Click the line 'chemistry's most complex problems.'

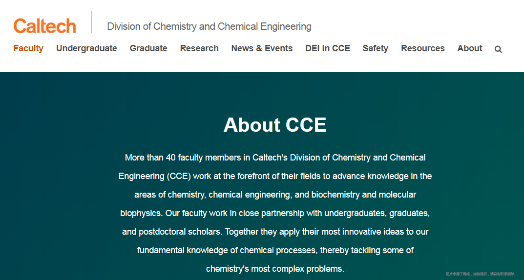coord(275,269)
